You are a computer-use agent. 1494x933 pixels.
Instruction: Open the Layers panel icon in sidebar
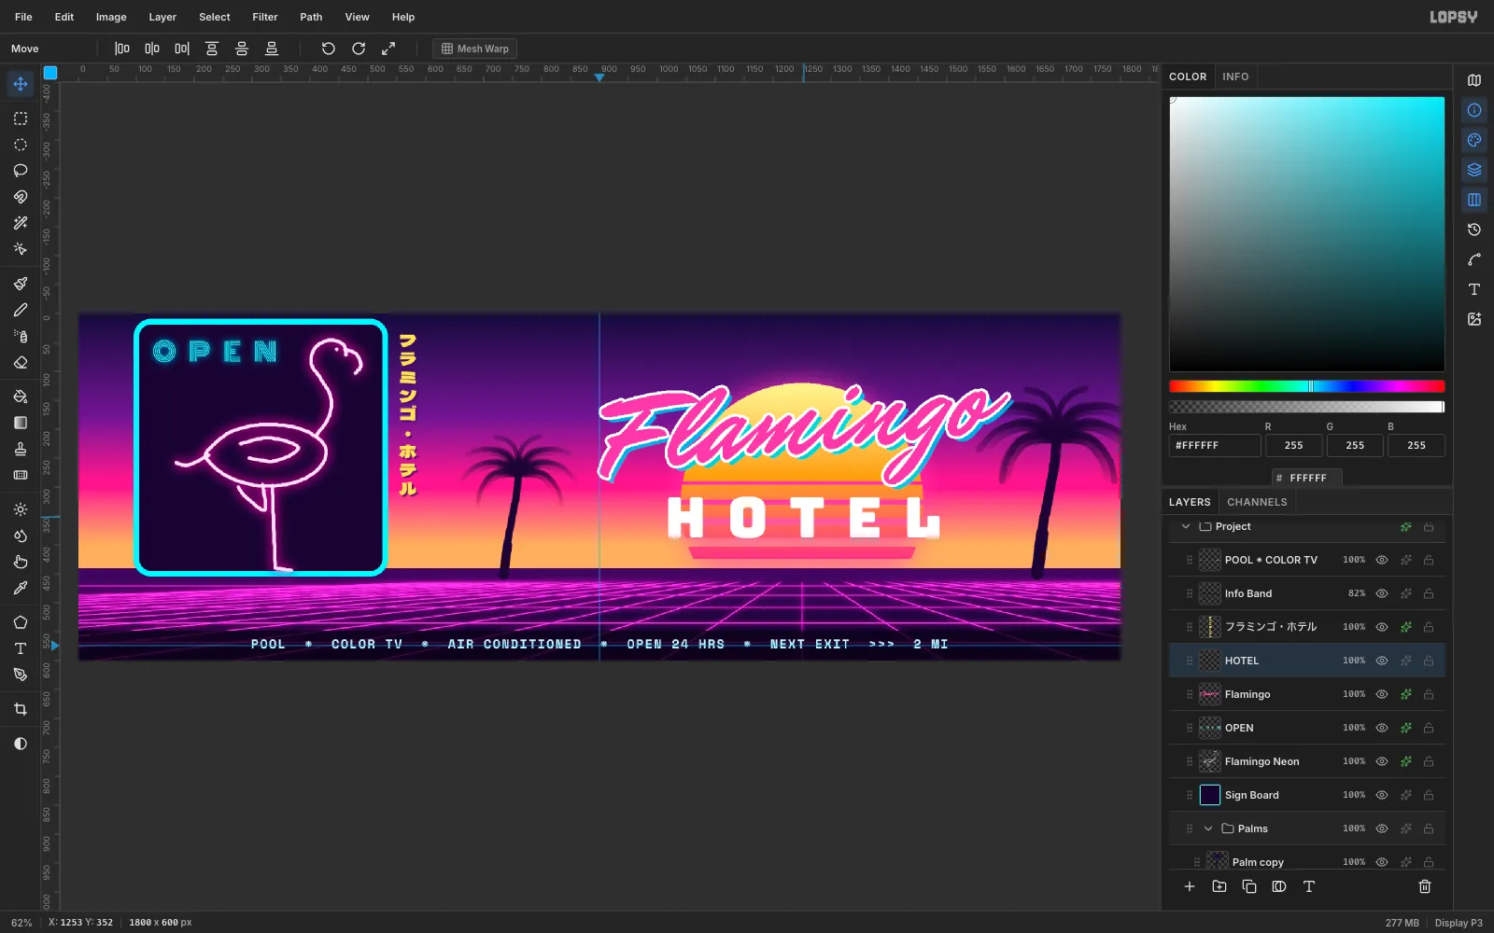(x=1474, y=170)
